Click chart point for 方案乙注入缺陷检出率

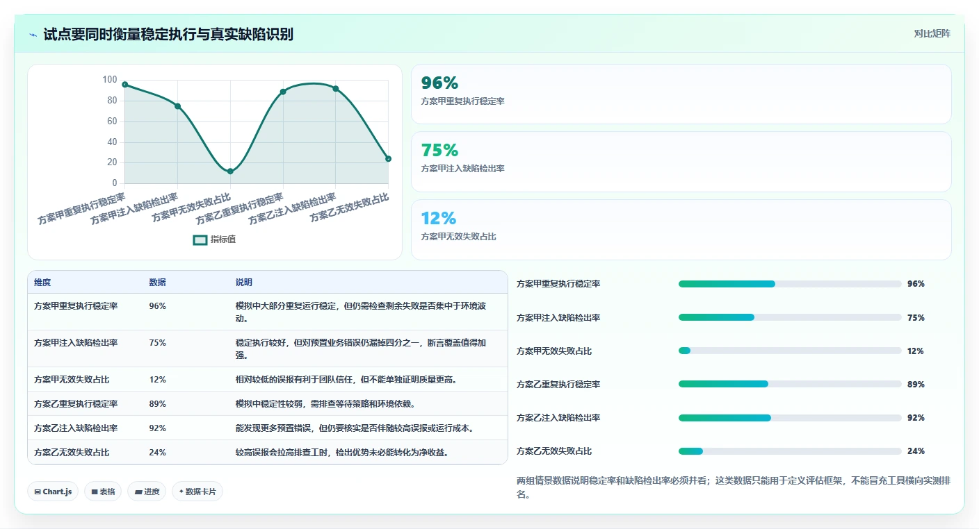[x=336, y=89]
